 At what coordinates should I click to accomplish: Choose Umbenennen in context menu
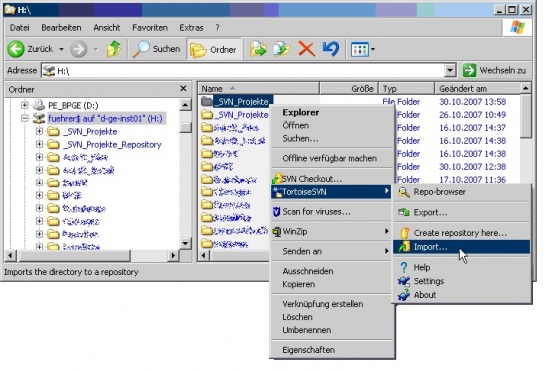pos(332,330)
